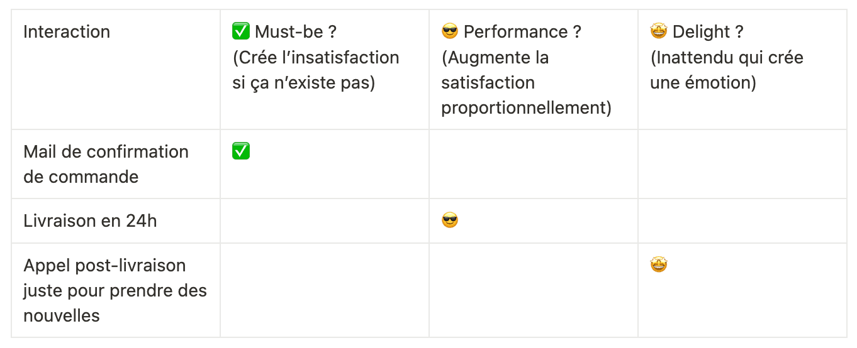Click the green checkmark emoji in the Must-be header
This screenshot has width=857, height=348.
241,31
